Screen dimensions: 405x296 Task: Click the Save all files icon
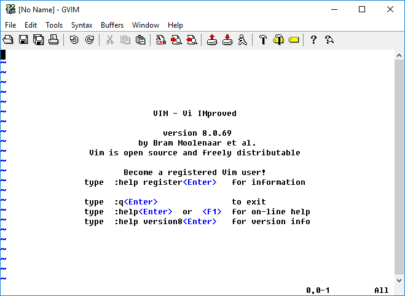tap(39, 40)
